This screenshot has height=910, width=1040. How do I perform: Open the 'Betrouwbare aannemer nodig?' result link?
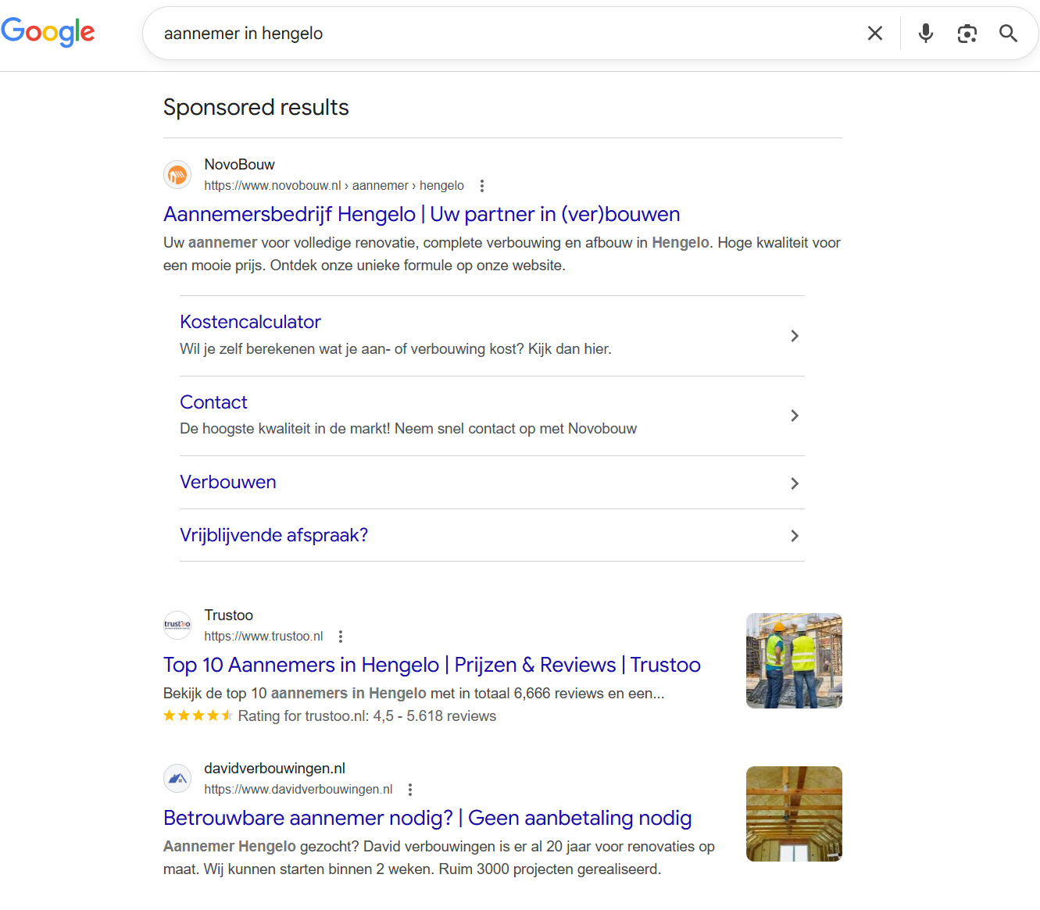(427, 818)
